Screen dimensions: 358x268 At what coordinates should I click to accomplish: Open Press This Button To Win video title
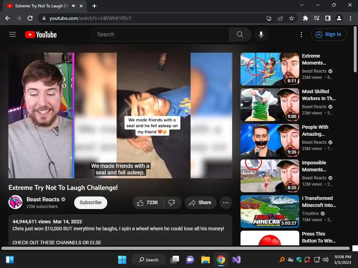pos(319,237)
